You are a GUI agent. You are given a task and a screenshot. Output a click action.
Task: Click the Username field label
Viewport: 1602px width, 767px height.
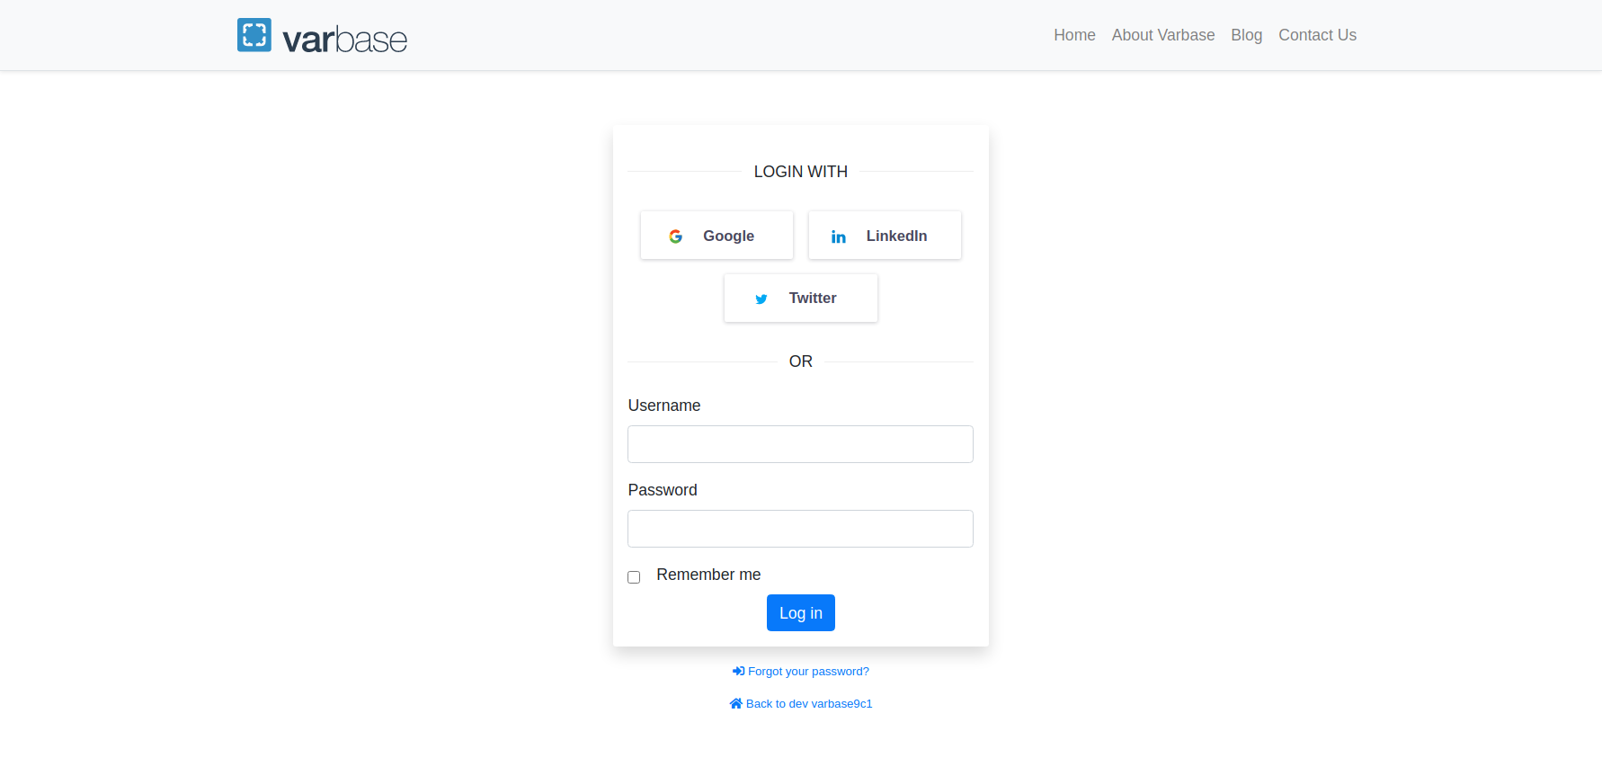tap(663, 406)
